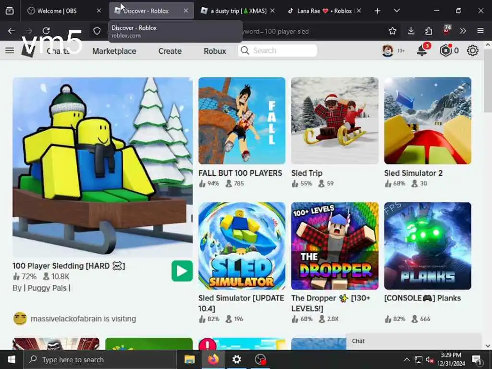Open File Explorer from the taskbar
The width and height of the screenshot is (492, 369).
point(189,359)
